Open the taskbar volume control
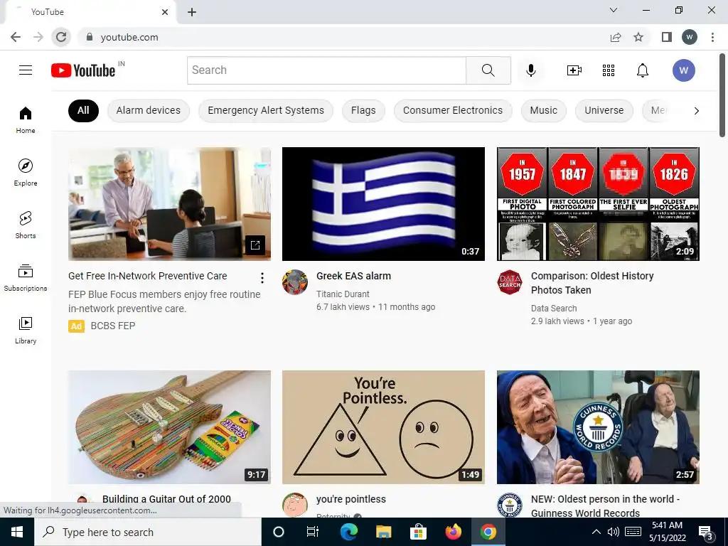This screenshot has width=728, height=546. click(614, 532)
